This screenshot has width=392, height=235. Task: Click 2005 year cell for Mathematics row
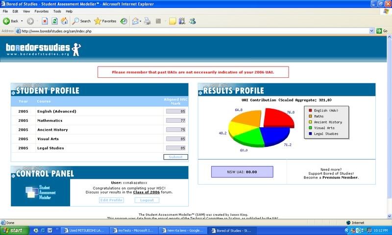(x=23, y=120)
